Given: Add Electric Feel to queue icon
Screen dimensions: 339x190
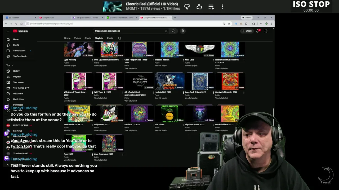Looking at the screenshot, I should 211,7.
